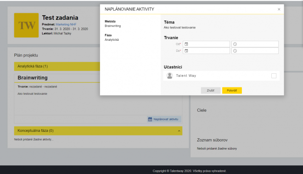Open the Marketing NHF subject link

coord(66,24)
